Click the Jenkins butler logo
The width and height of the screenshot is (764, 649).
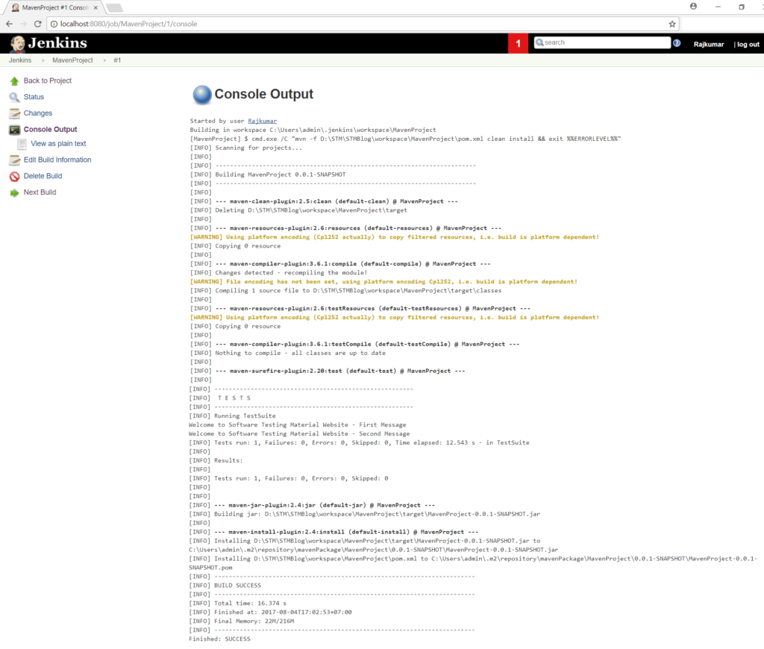(x=16, y=43)
